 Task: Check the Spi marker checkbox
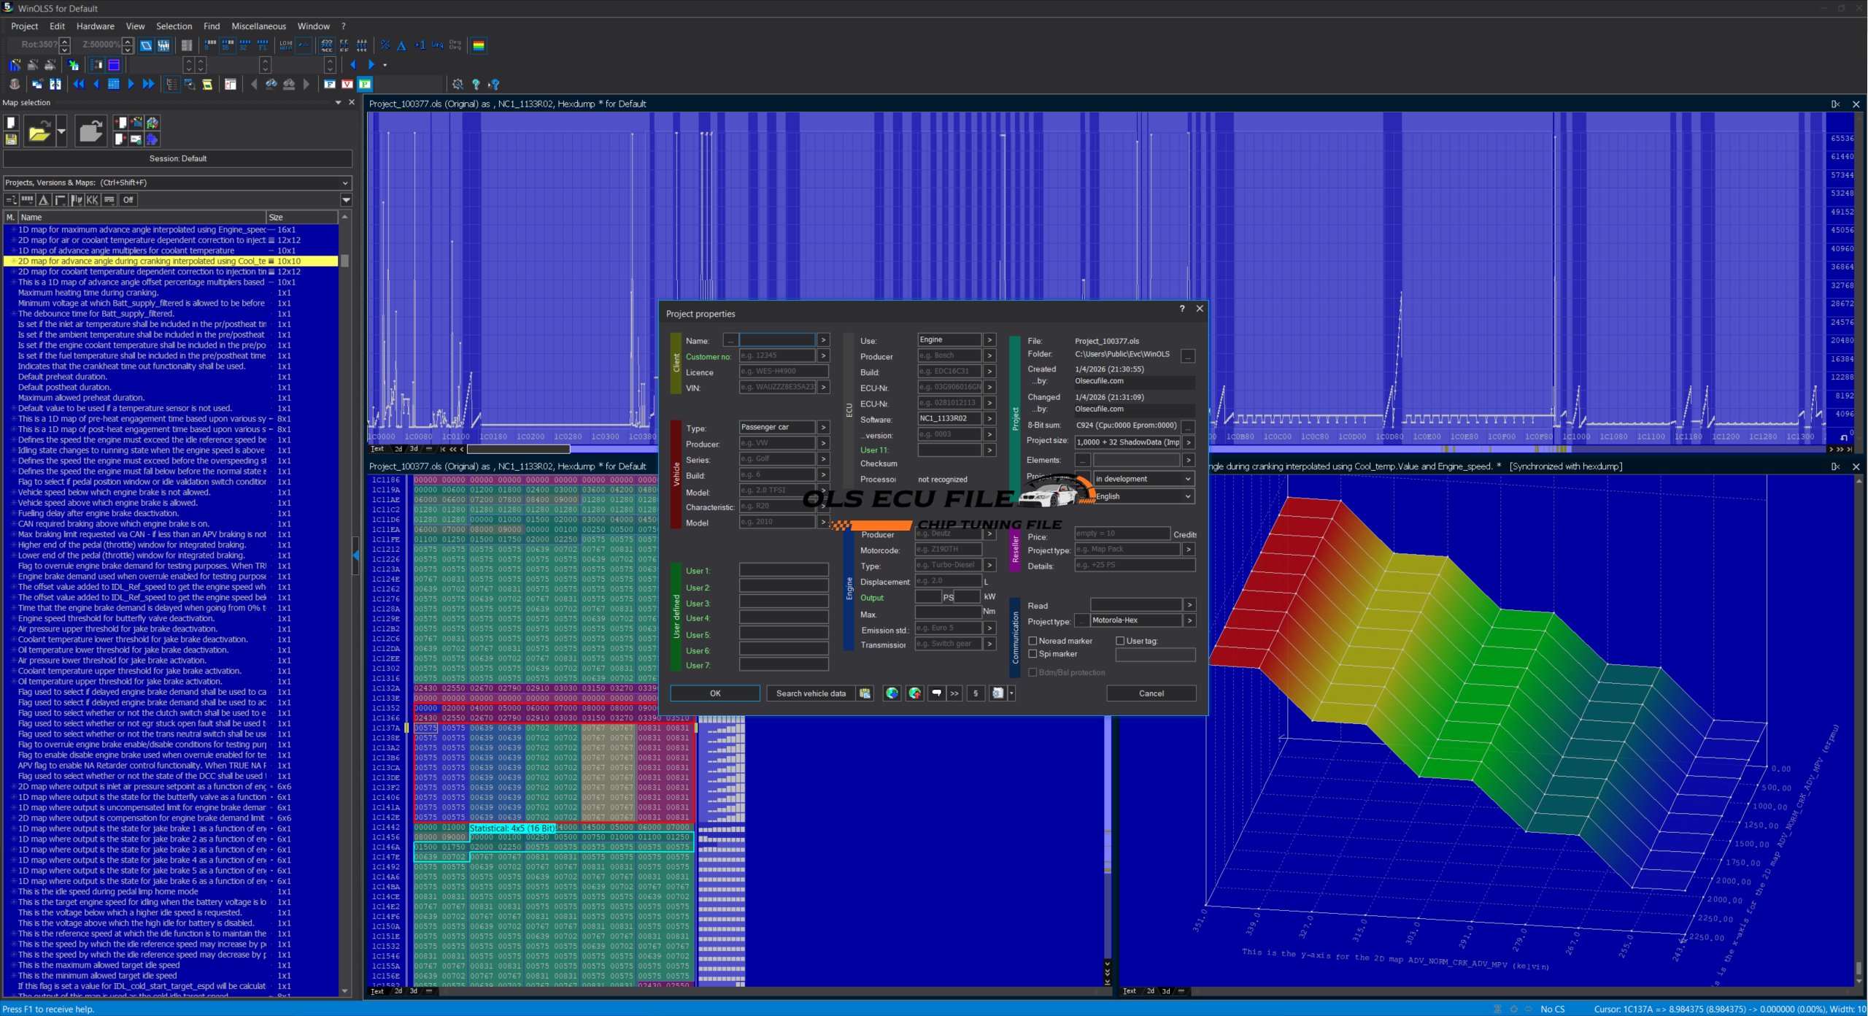(x=1033, y=654)
